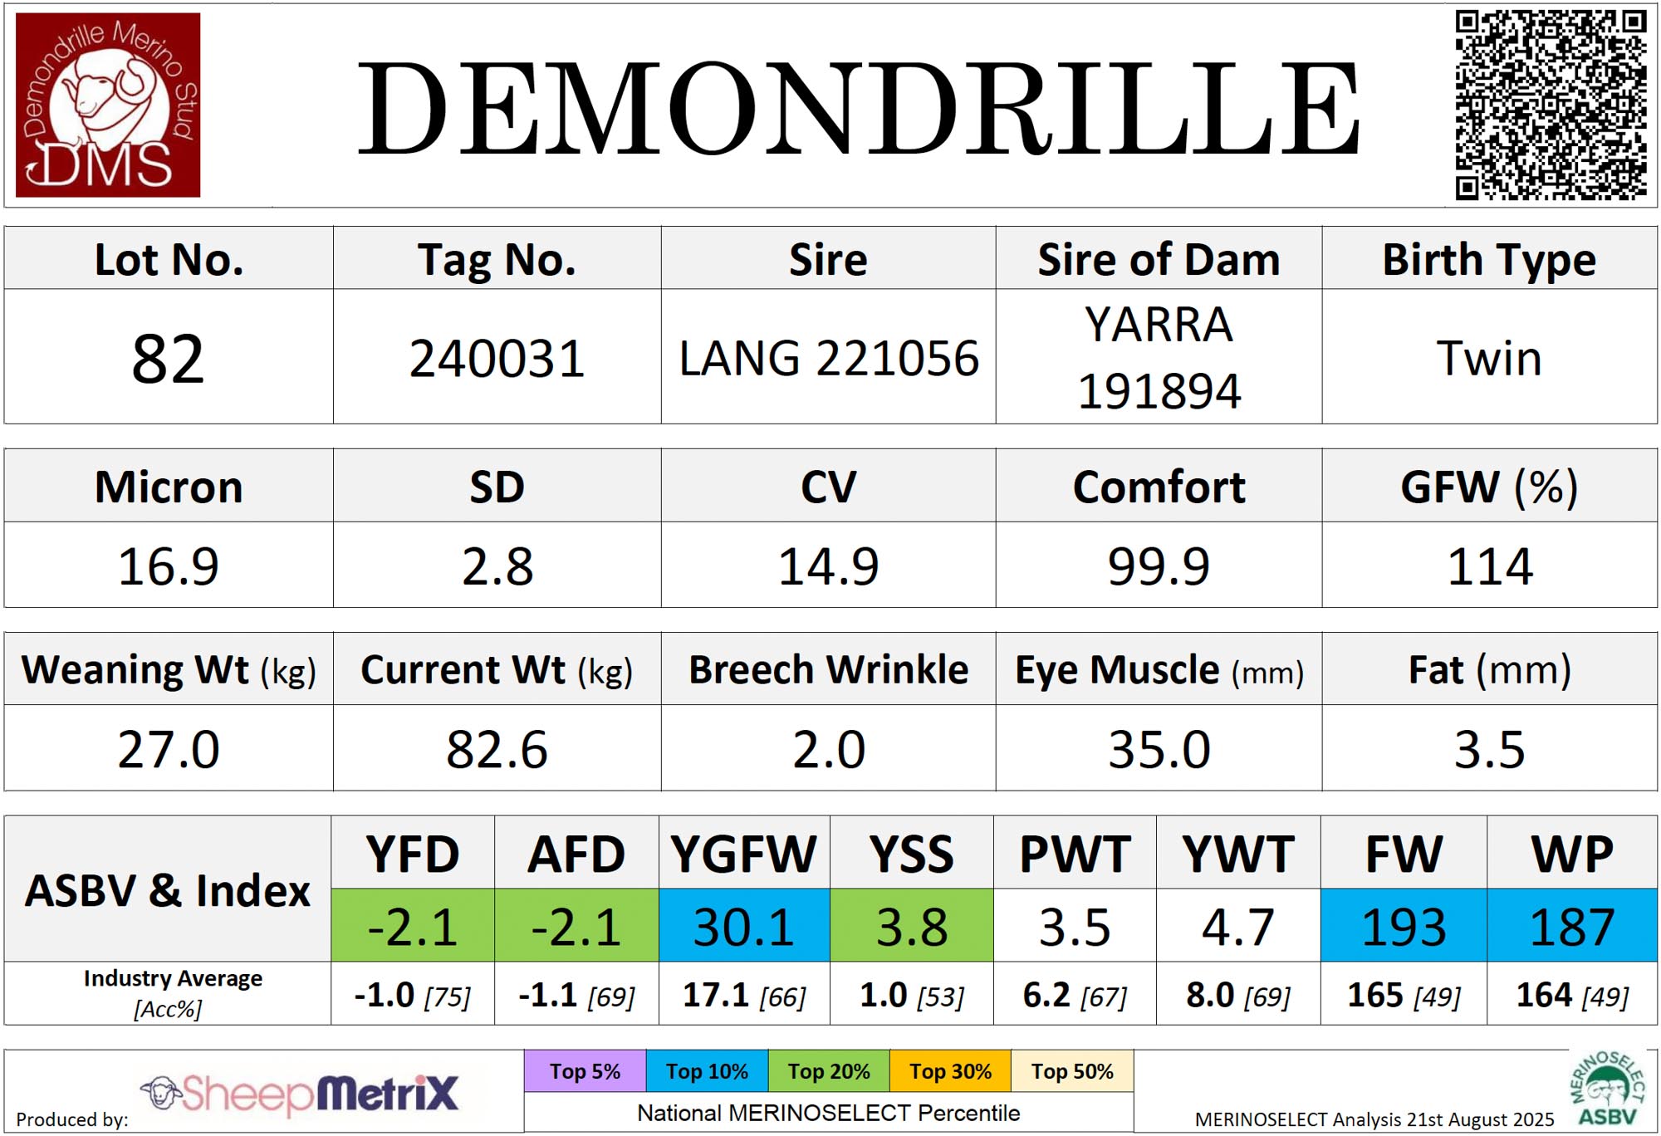Click the DEMONDRILLE title text
Image resolution: width=1661 pixels, height=1136 pixels.
[858, 110]
